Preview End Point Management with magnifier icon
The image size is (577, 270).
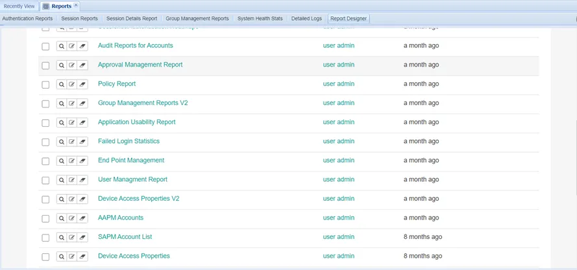[x=62, y=161]
